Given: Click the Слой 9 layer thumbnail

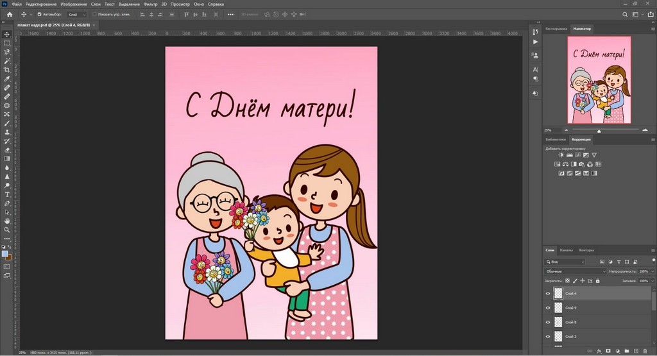Looking at the screenshot, I should [x=558, y=308].
